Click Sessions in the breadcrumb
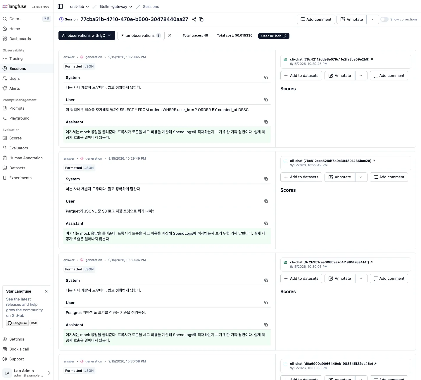 [x=151, y=6]
